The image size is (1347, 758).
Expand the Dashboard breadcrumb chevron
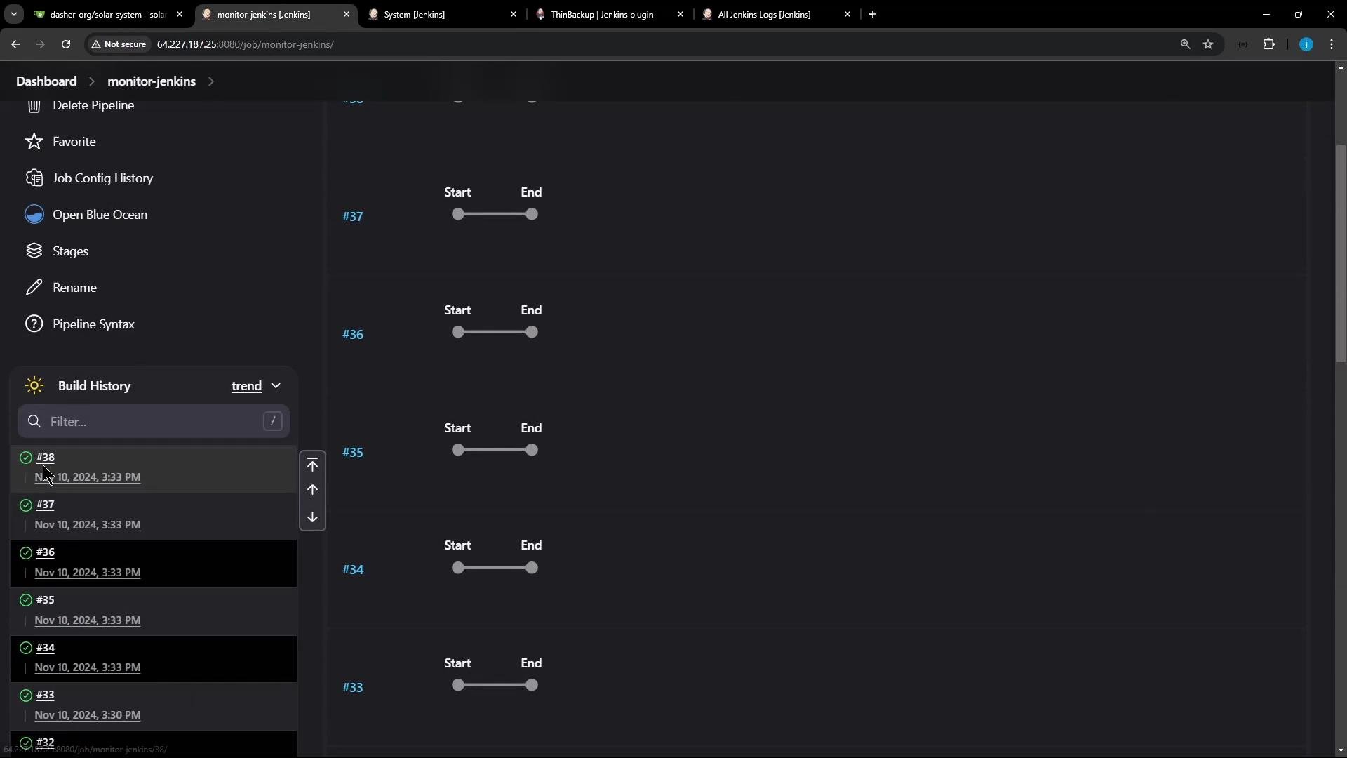pyautogui.click(x=91, y=81)
